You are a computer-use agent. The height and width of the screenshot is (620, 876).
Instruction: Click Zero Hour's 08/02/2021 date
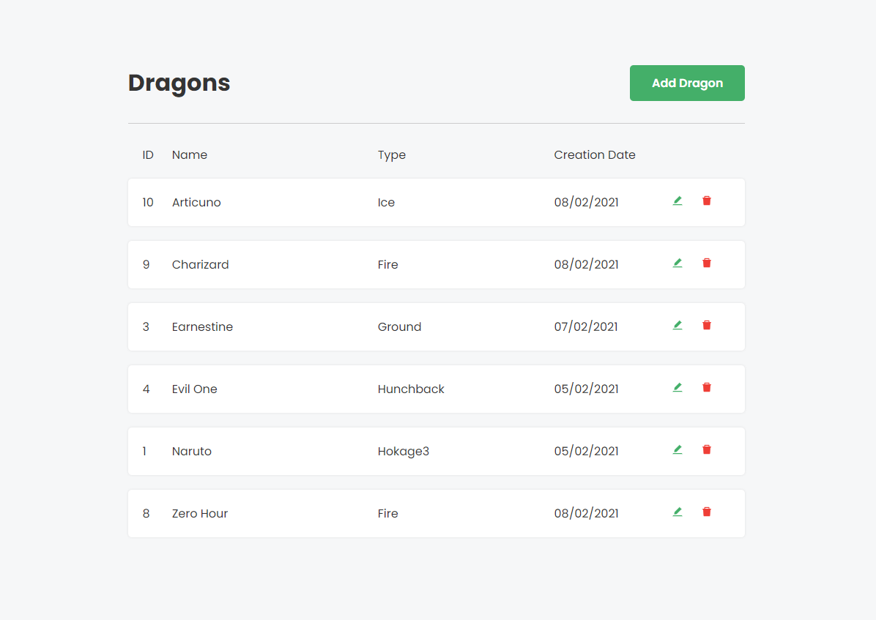pyautogui.click(x=586, y=513)
